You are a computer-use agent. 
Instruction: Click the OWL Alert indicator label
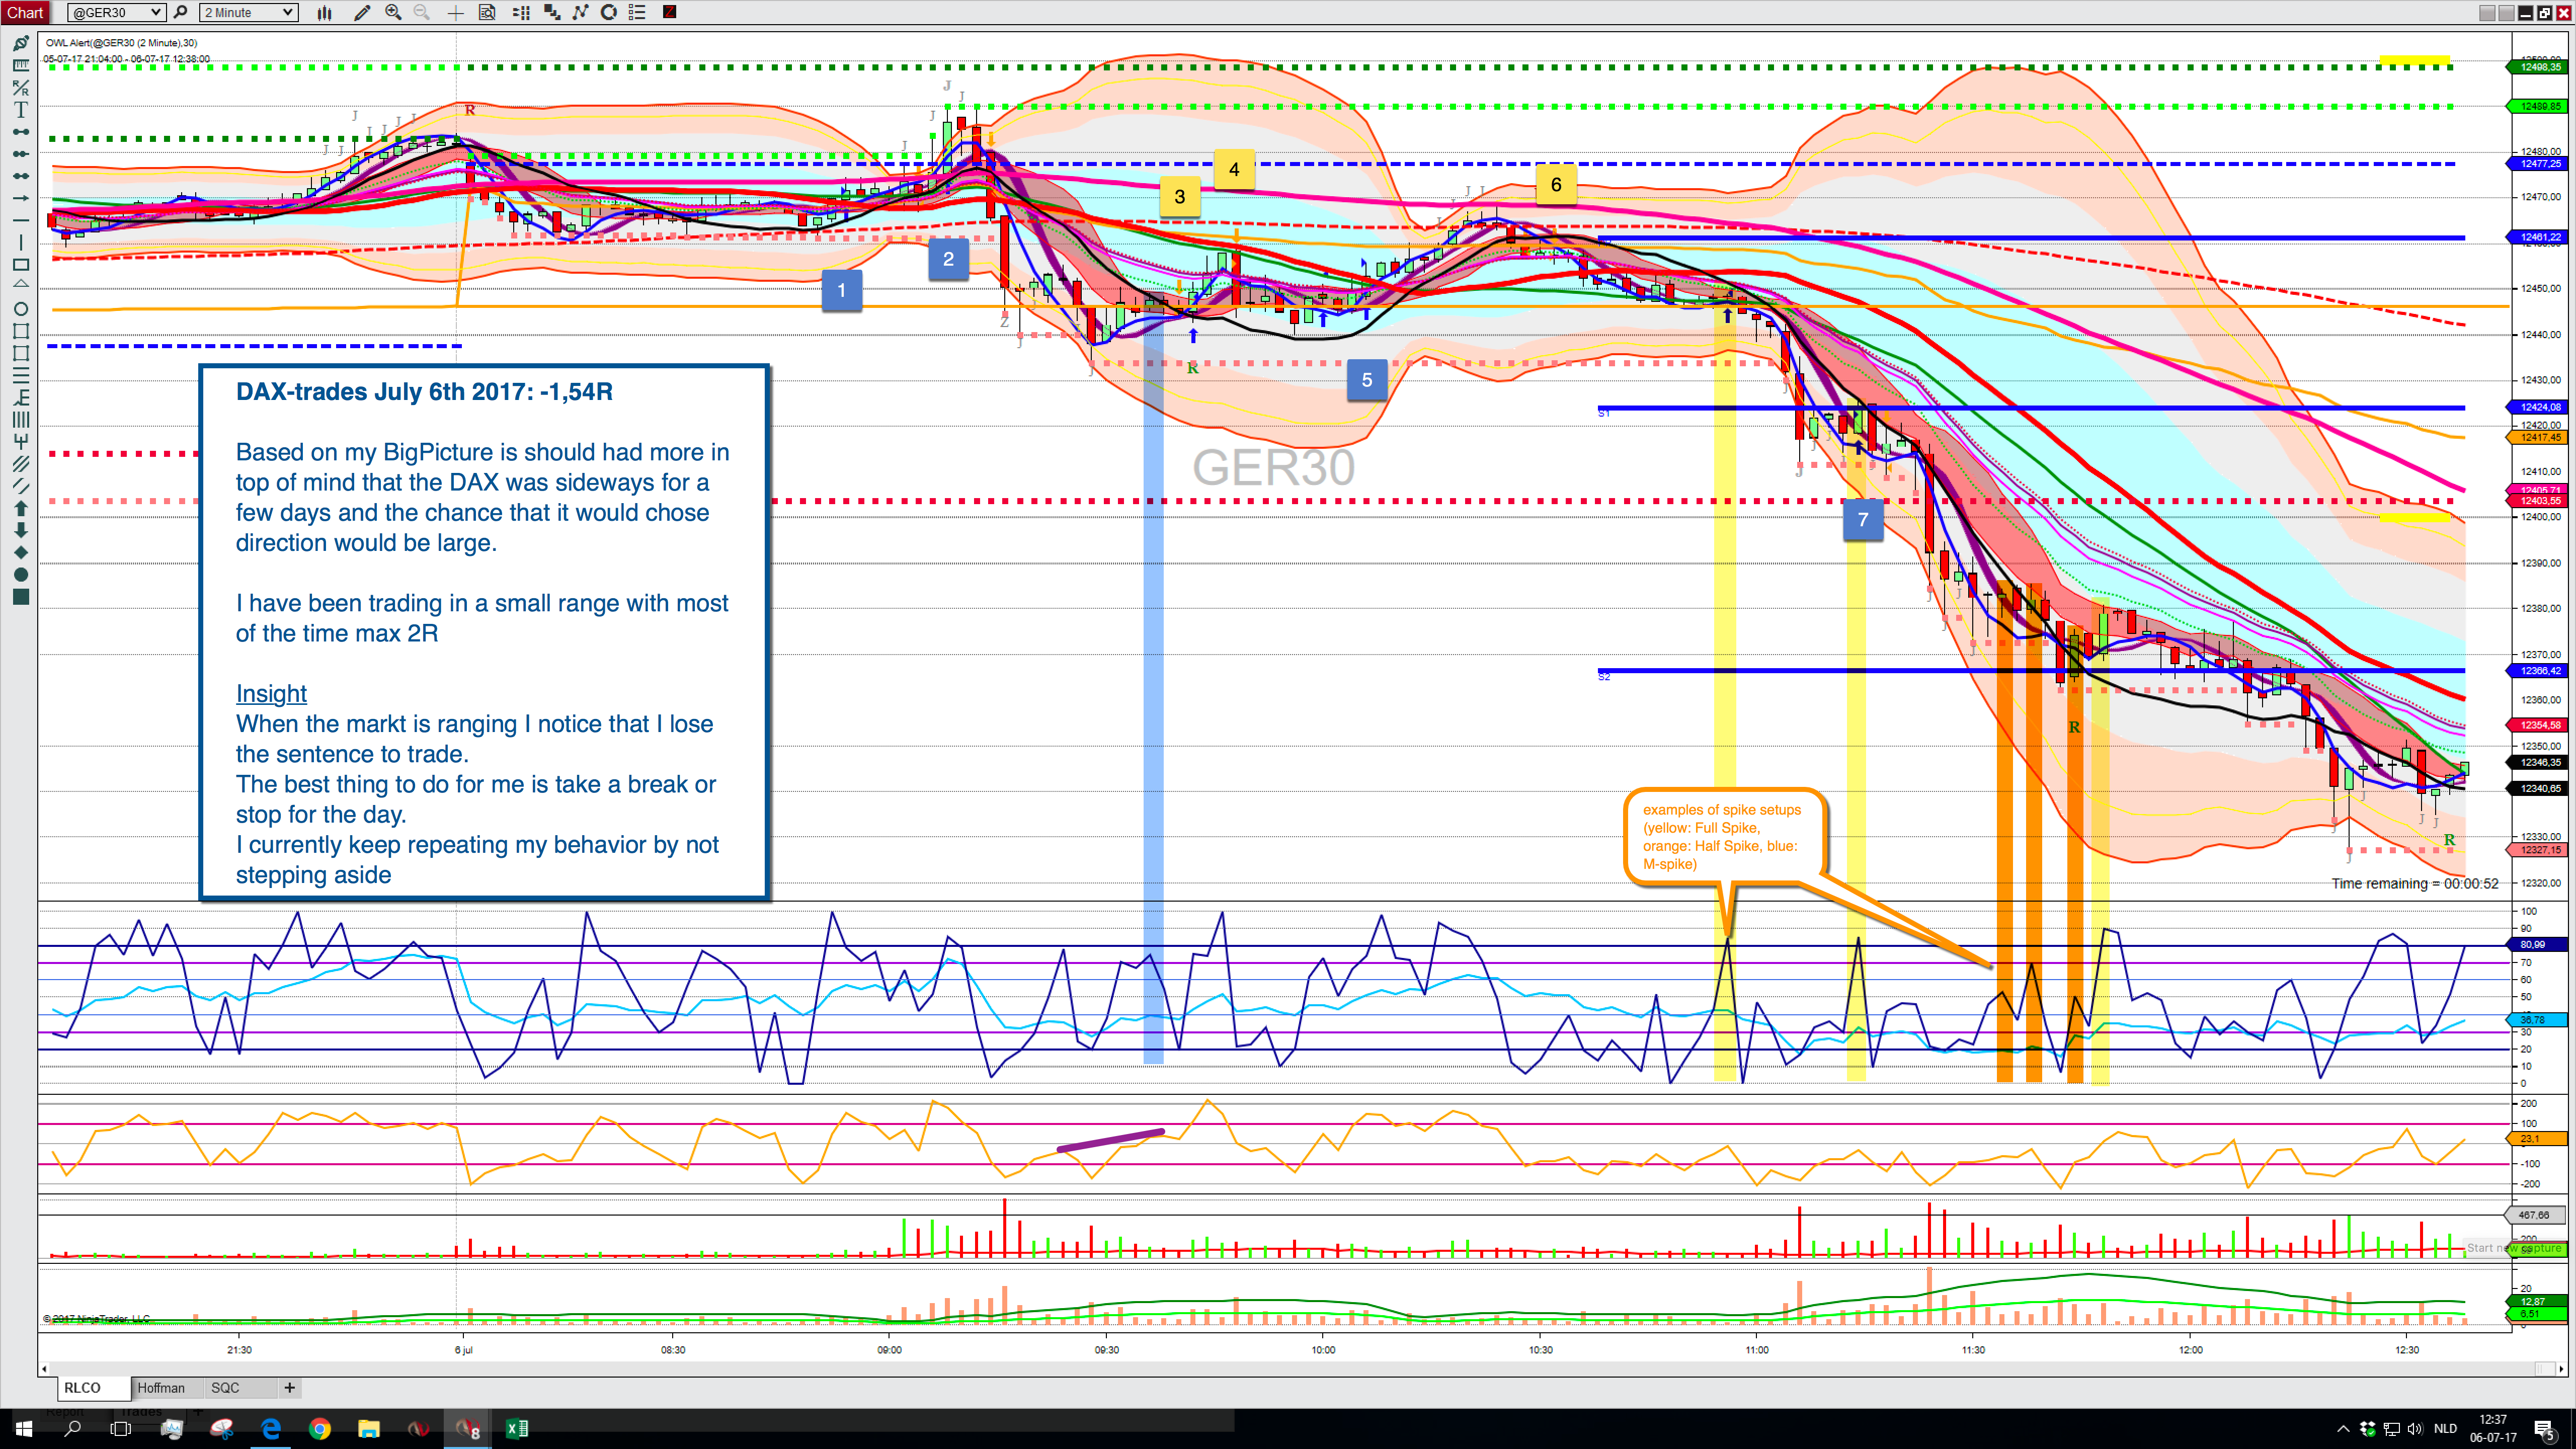[121, 43]
